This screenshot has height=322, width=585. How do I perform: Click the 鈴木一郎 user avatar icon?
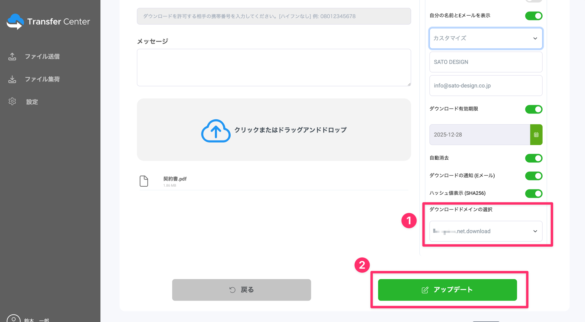coord(13,318)
